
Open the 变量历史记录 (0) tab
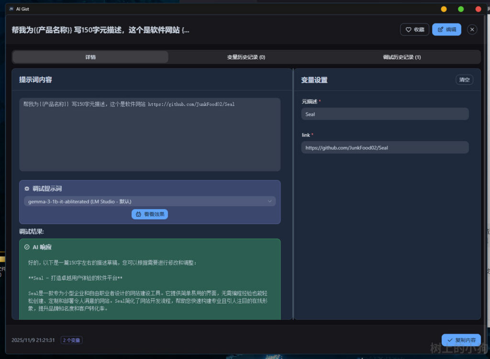[246, 57]
